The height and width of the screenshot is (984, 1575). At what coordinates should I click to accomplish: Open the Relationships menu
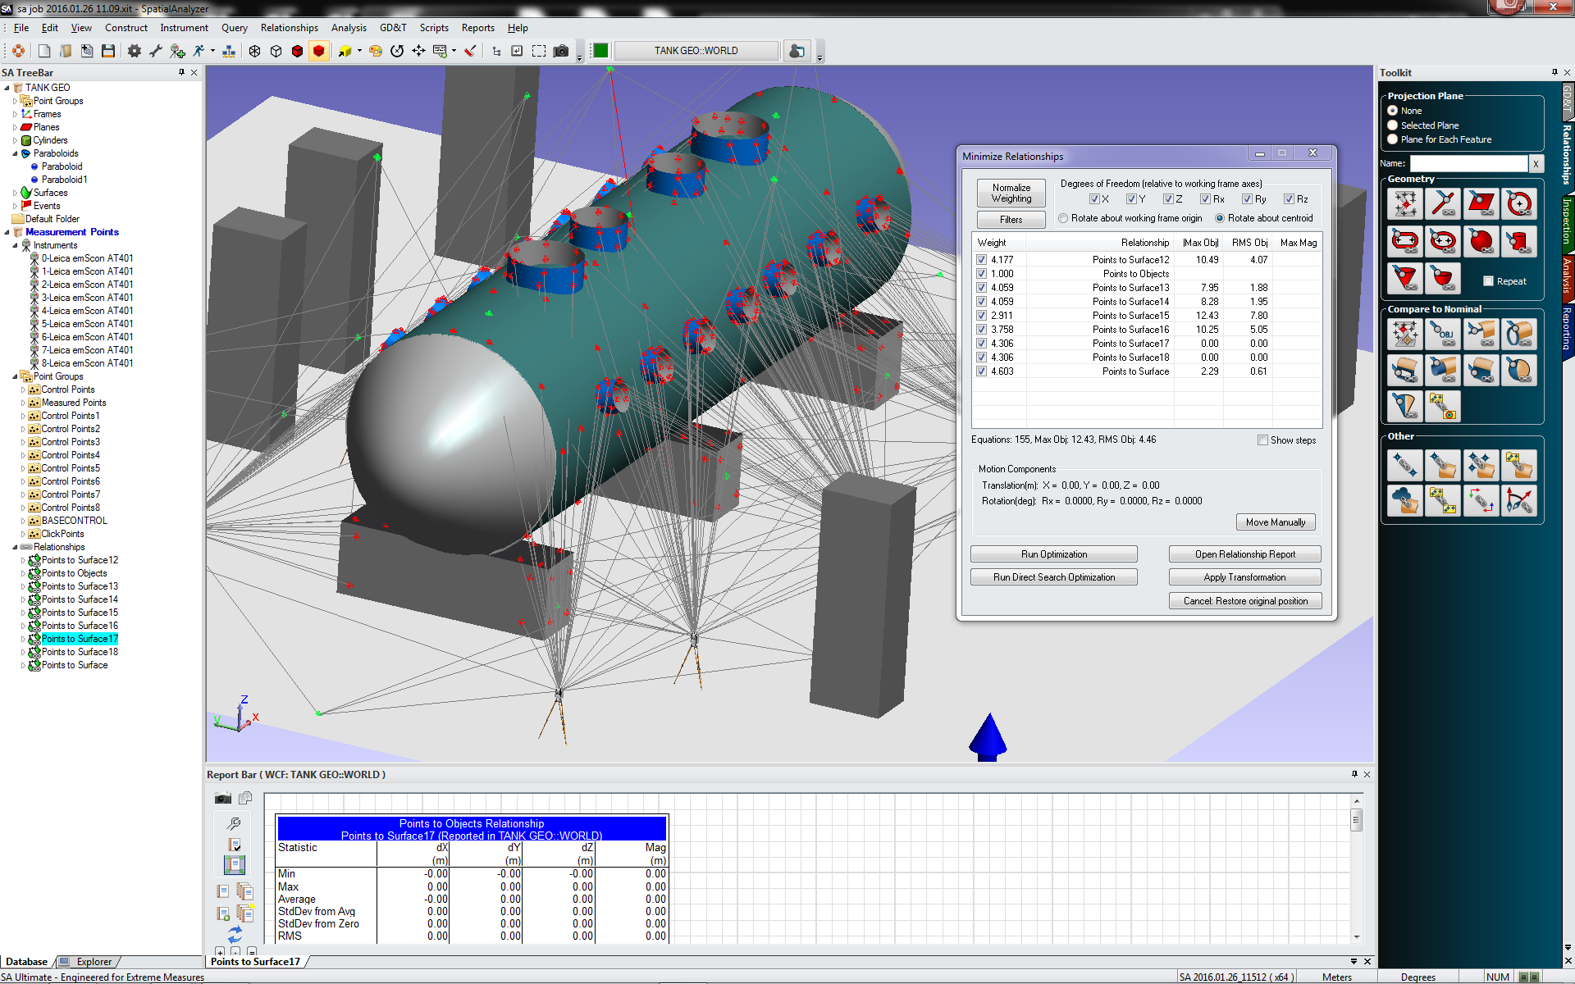(x=289, y=28)
